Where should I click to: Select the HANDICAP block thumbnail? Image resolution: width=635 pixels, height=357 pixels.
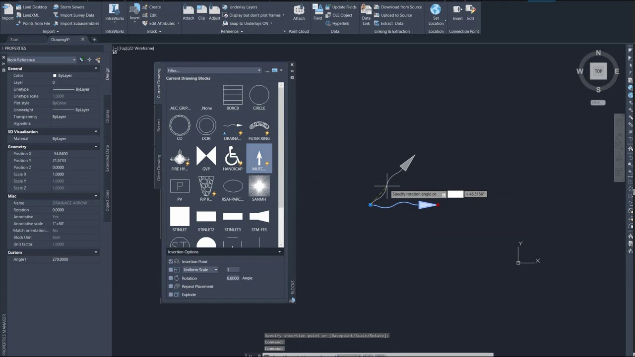pos(233,159)
